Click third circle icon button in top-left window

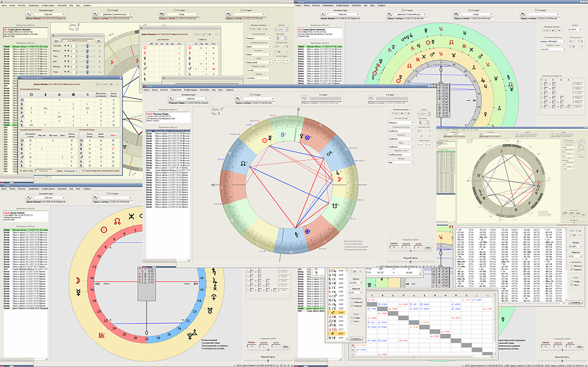pos(162,14)
